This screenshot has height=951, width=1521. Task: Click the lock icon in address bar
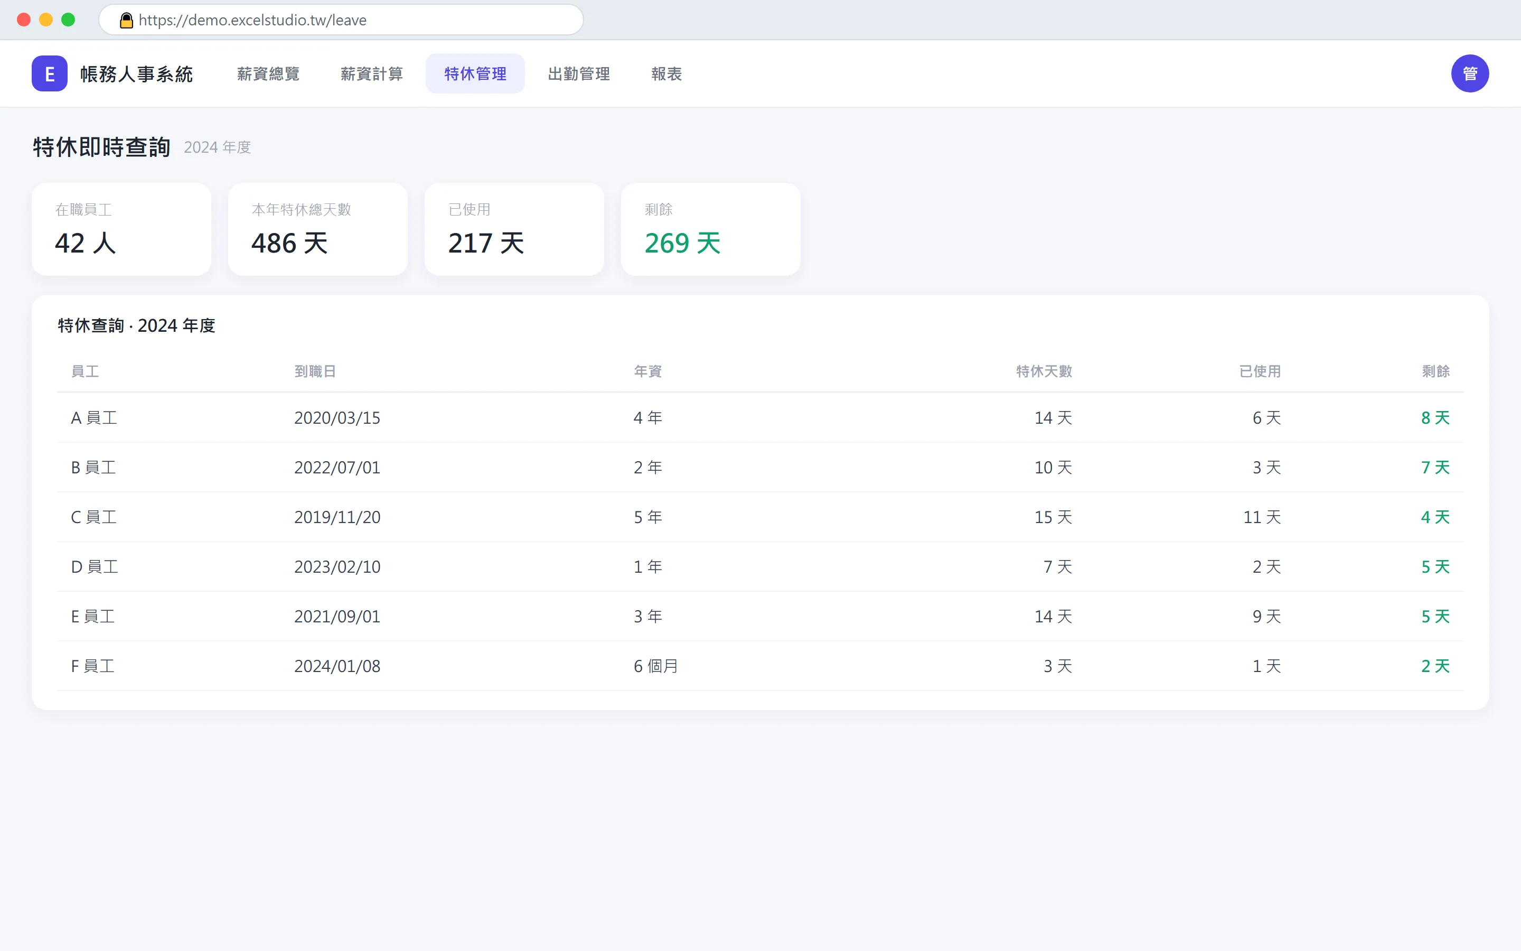point(126,20)
